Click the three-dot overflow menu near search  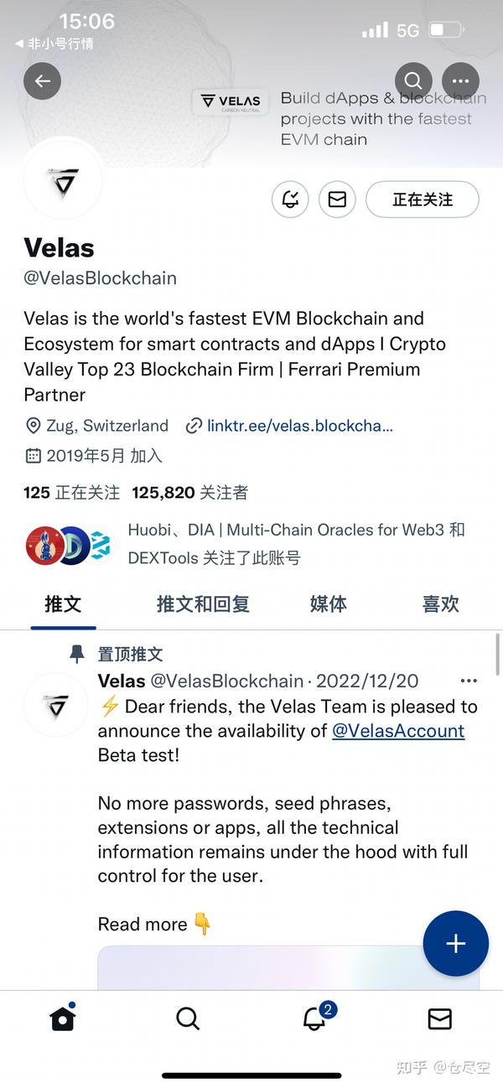coord(460,80)
